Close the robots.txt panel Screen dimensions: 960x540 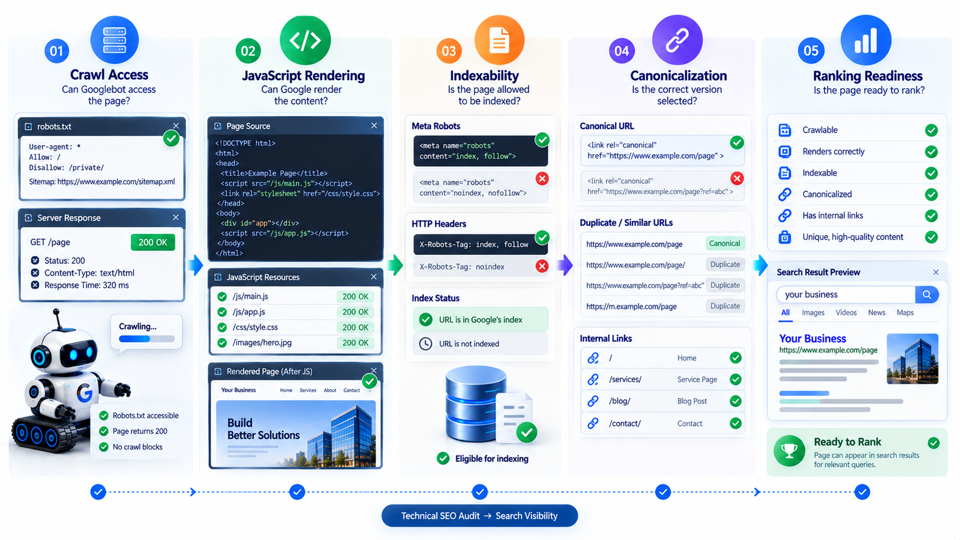point(176,126)
